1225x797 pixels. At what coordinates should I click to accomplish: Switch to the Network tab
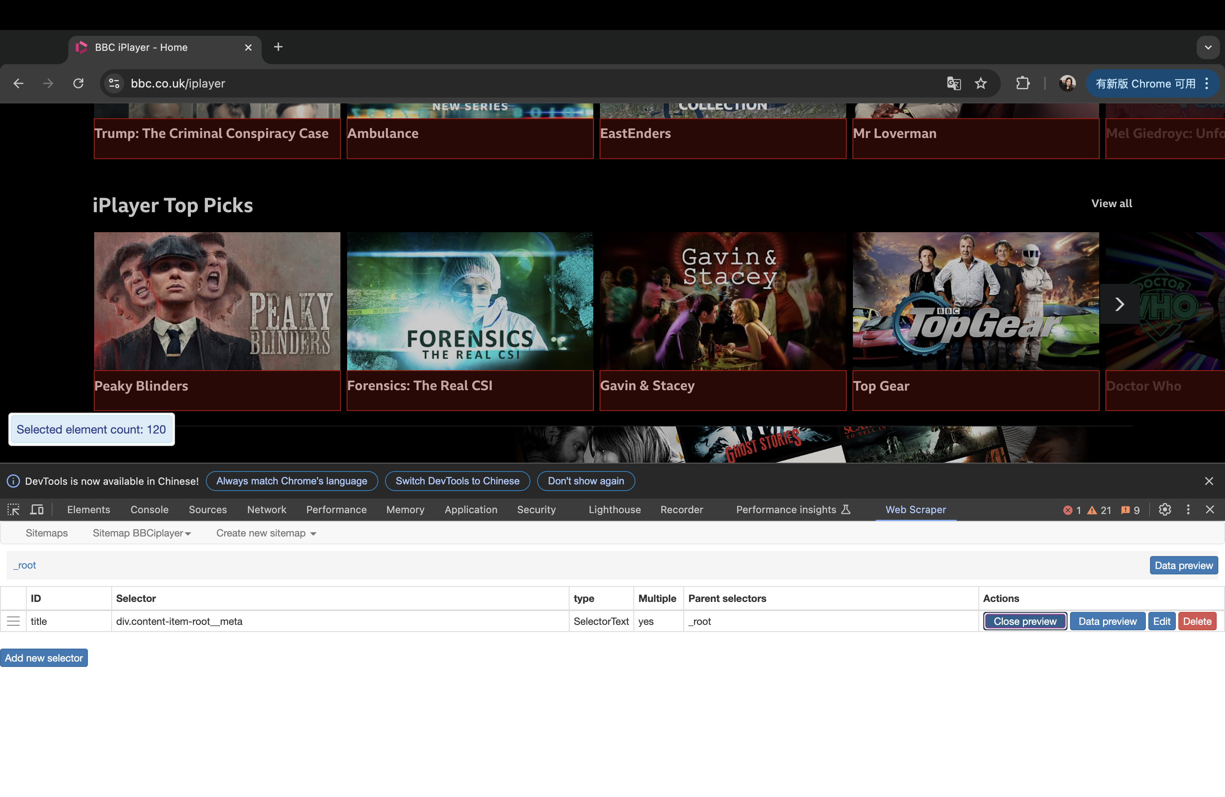pyautogui.click(x=266, y=510)
